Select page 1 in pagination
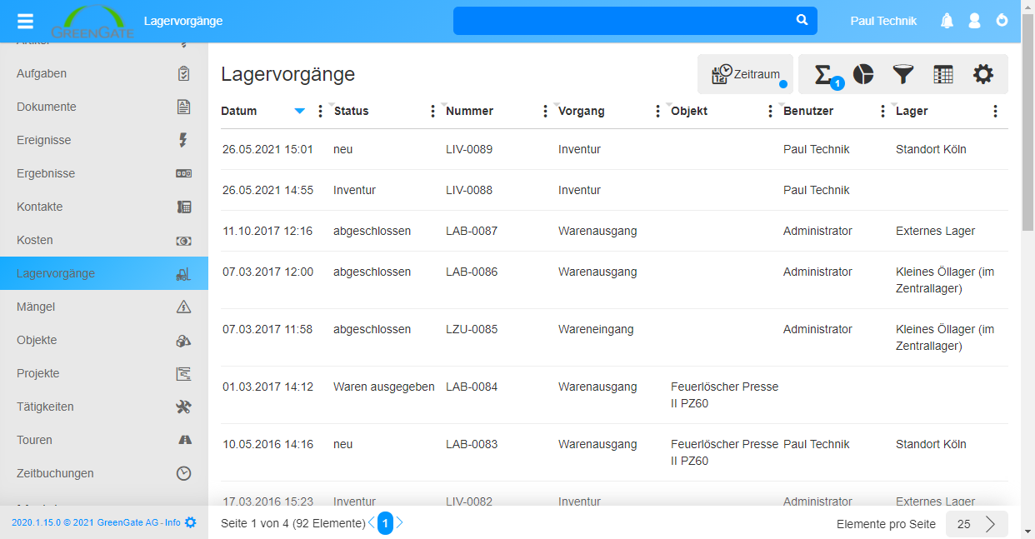Image resolution: width=1035 pixels, height=539 pixels. [385, 523]
